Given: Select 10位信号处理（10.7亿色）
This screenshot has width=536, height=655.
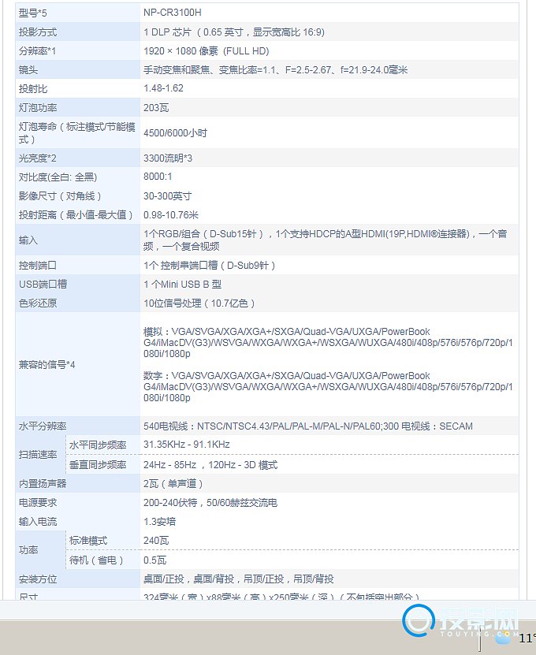Looking at the screenshot, I should (199, 303).
